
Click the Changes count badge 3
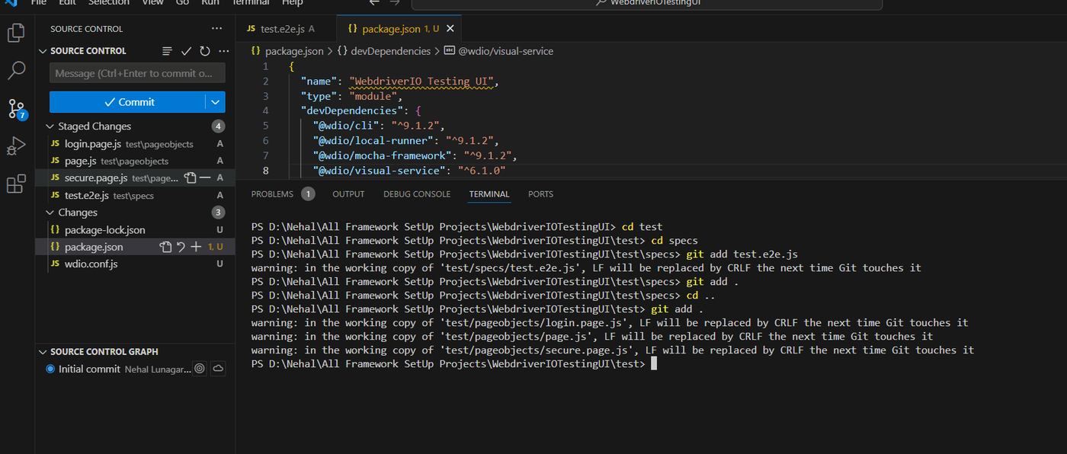(219, 213)
